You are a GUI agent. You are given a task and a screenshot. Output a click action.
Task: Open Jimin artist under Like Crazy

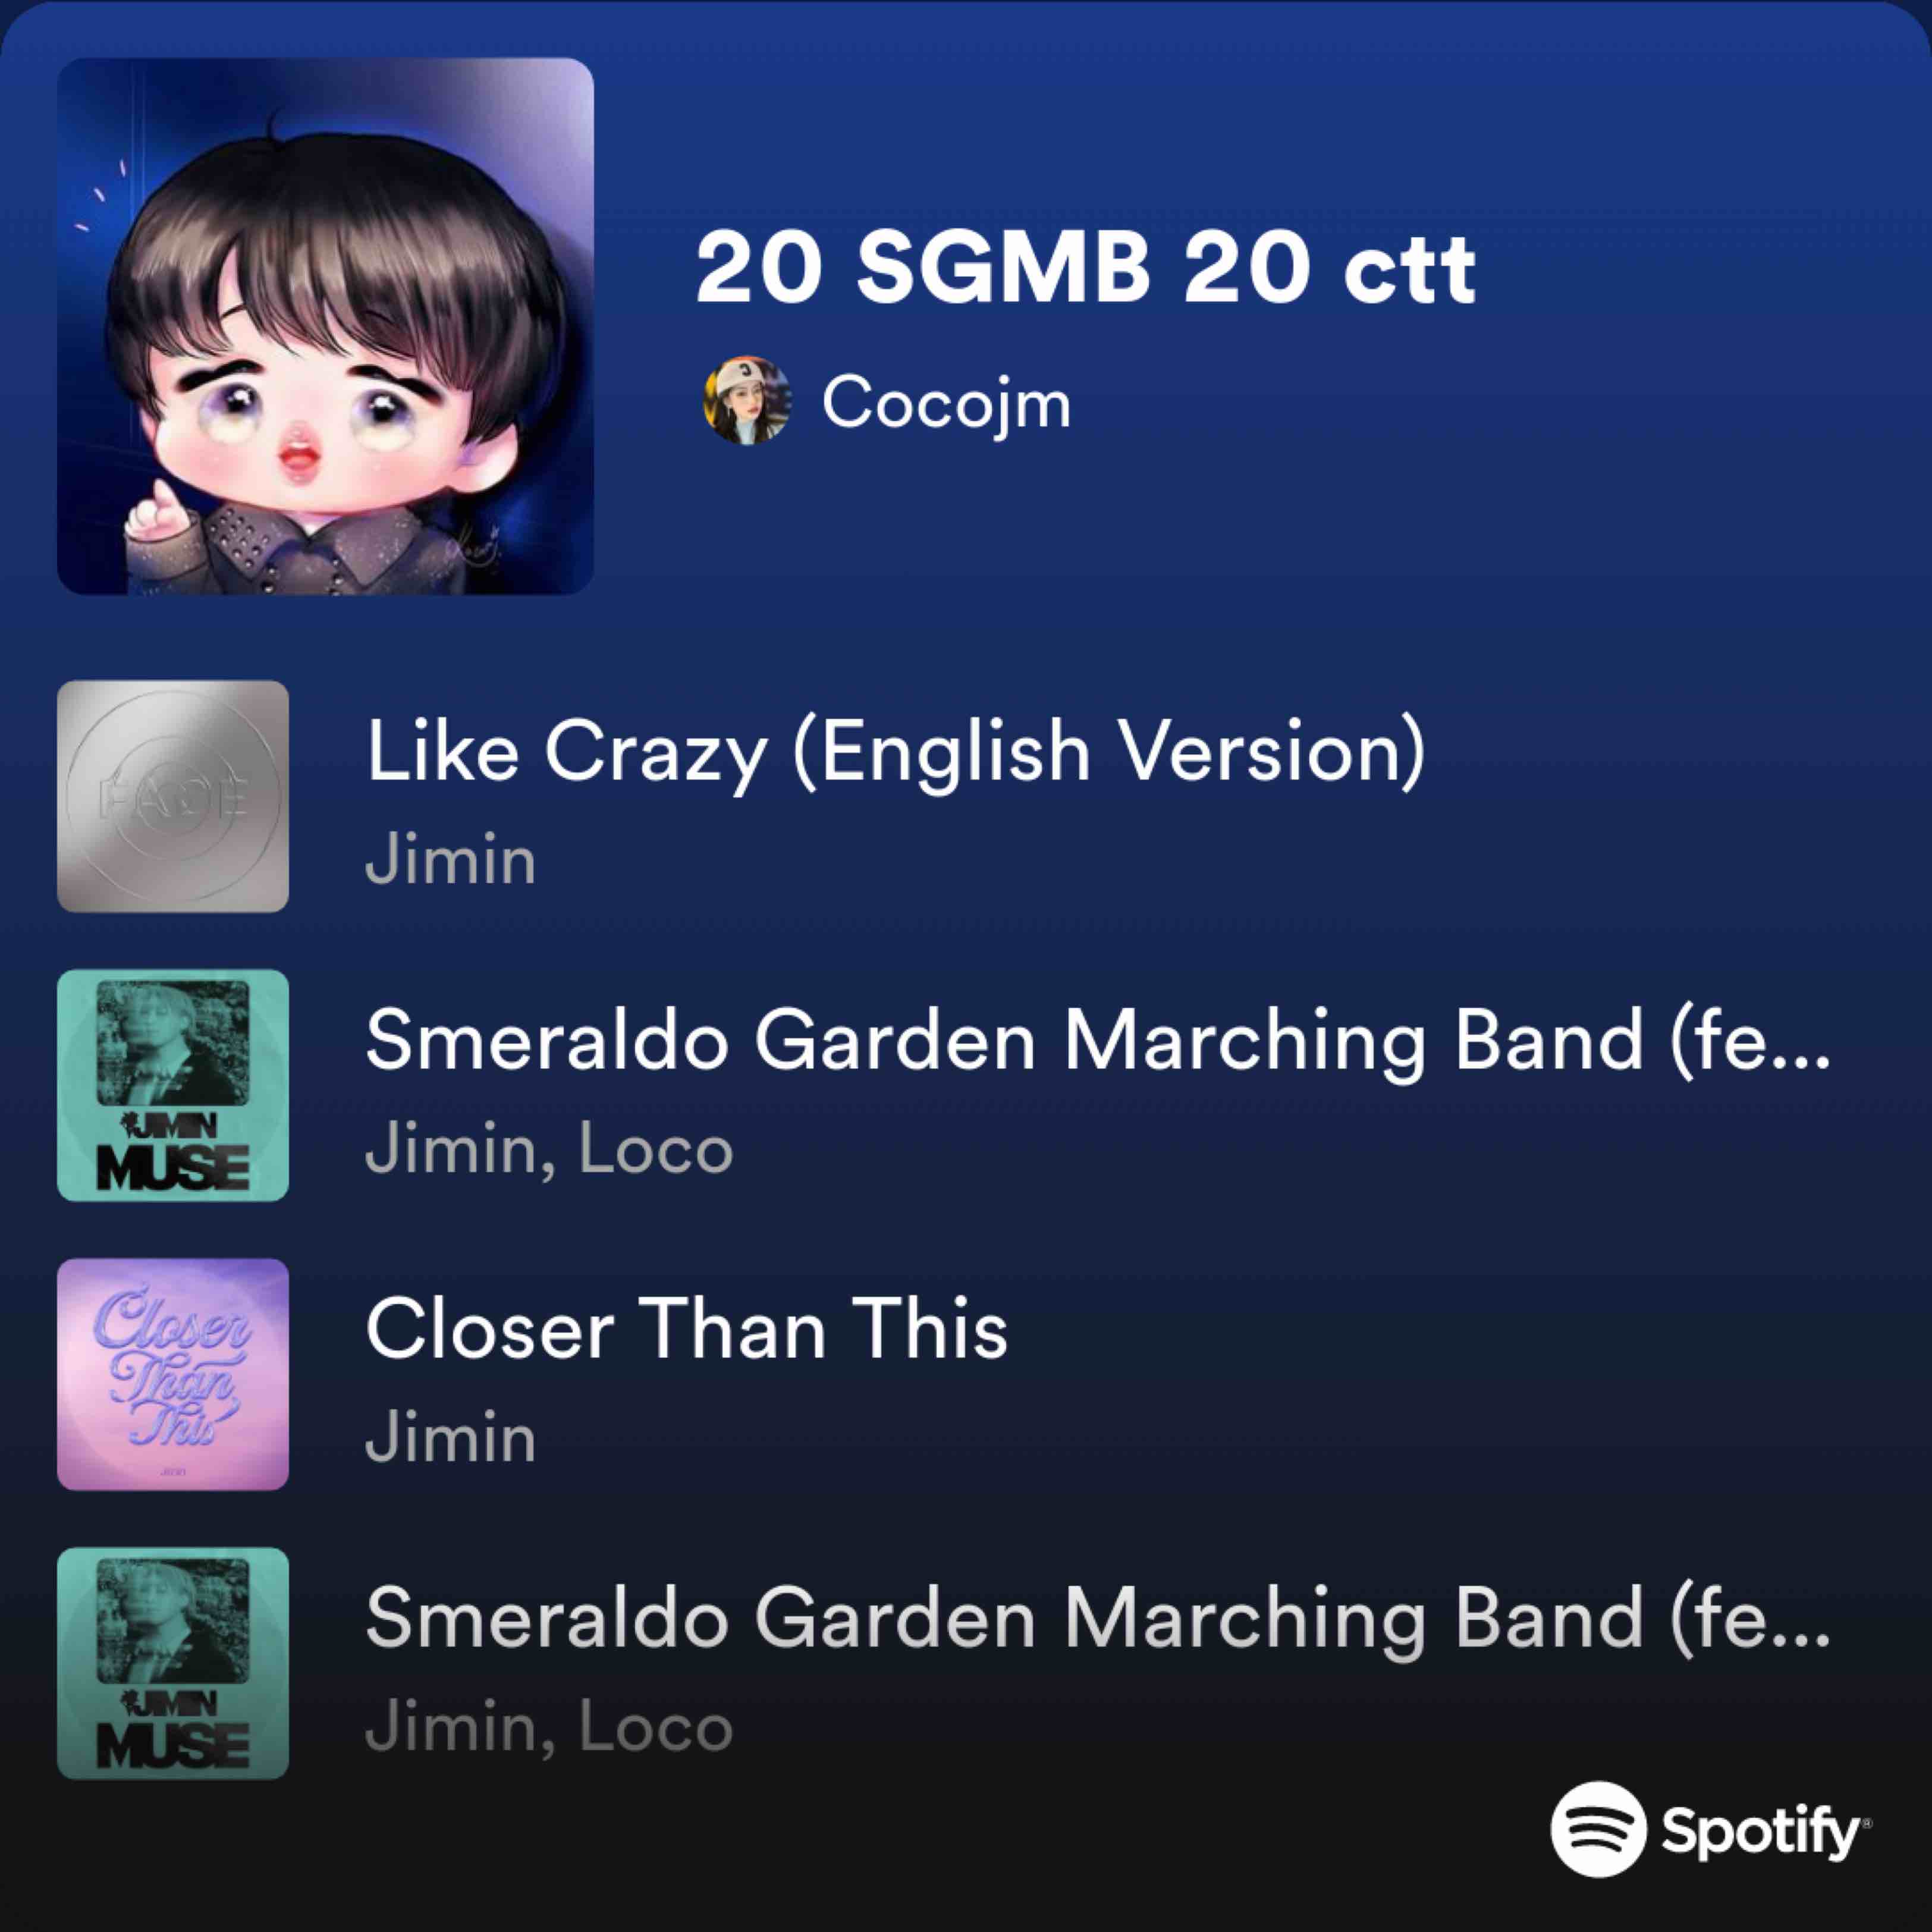click(451, 860)
